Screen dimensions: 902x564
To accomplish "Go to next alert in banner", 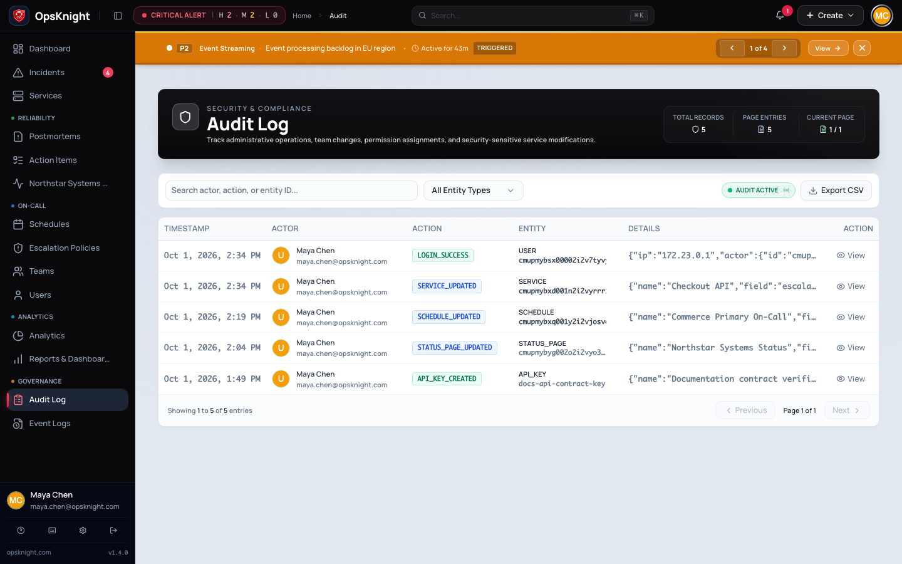I will (x=784, y=48).
